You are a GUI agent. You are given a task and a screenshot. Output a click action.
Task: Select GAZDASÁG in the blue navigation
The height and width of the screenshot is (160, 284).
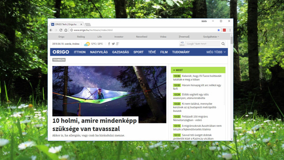(x=120, y=52)
